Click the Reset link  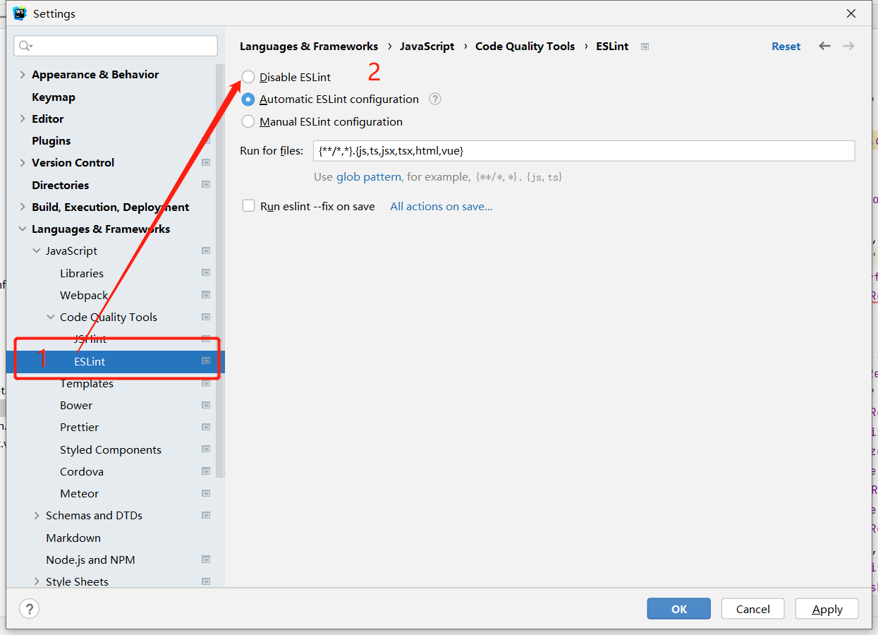click(786, 46)
